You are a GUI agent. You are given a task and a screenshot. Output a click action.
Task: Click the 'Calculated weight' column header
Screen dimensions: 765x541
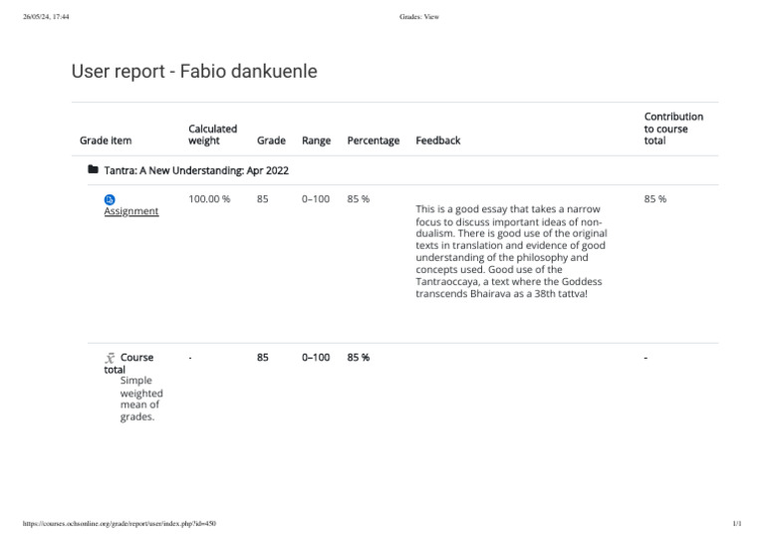(213, 135)
